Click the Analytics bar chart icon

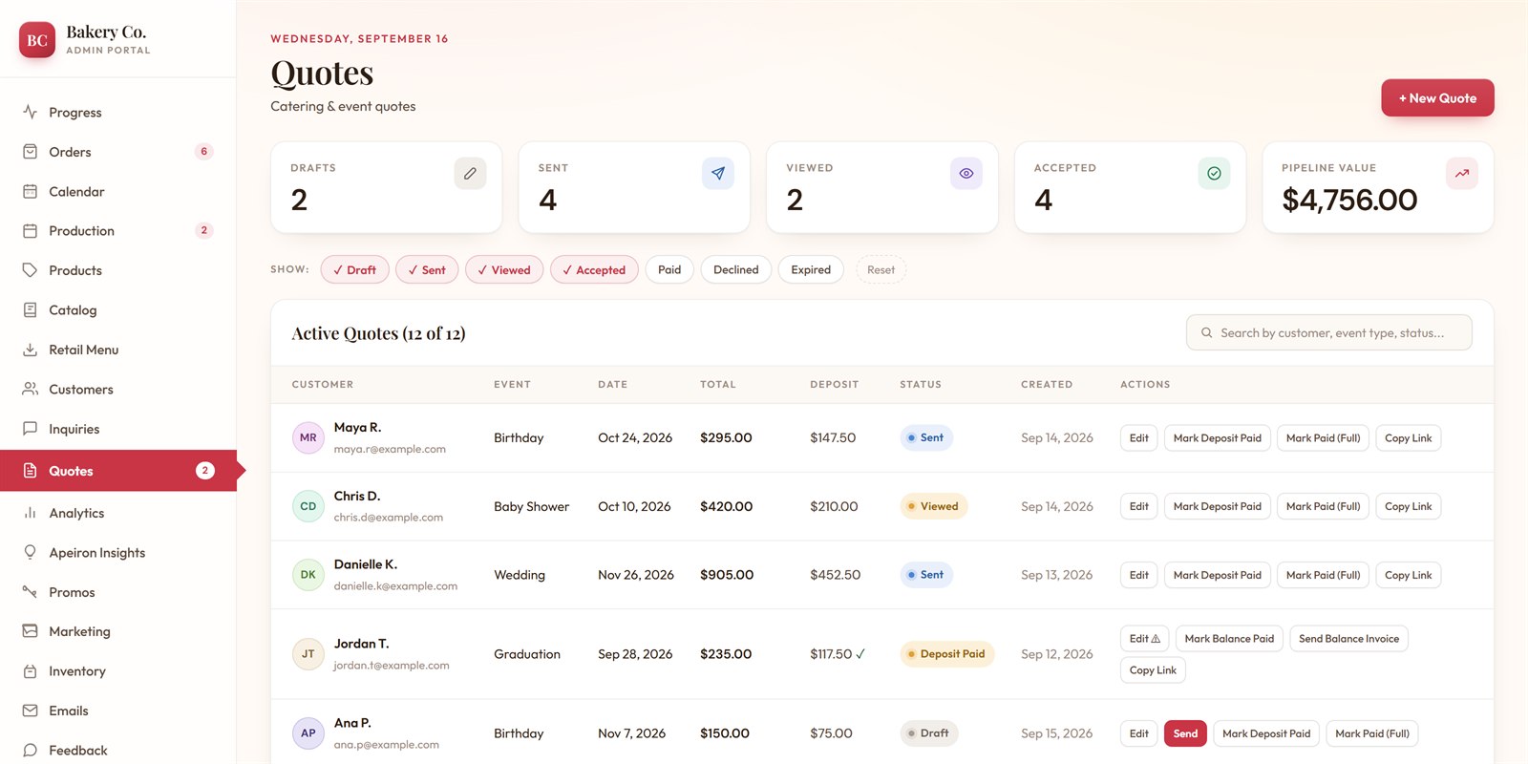click(30, 513)
